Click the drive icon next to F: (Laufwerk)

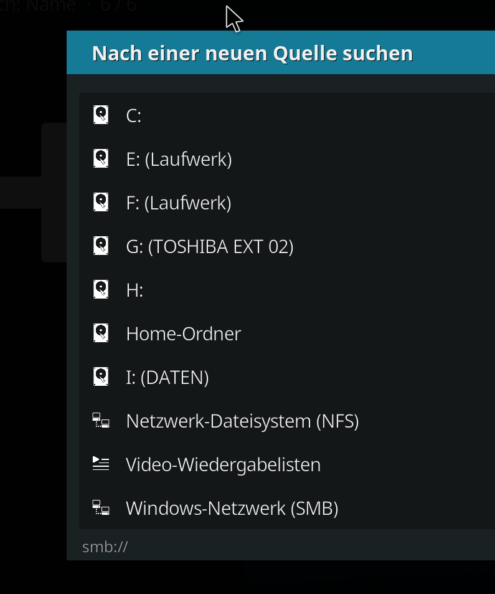101,202
